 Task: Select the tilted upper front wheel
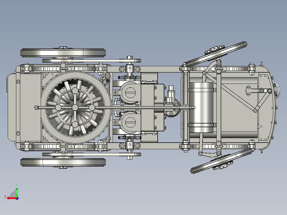(216, 54)
